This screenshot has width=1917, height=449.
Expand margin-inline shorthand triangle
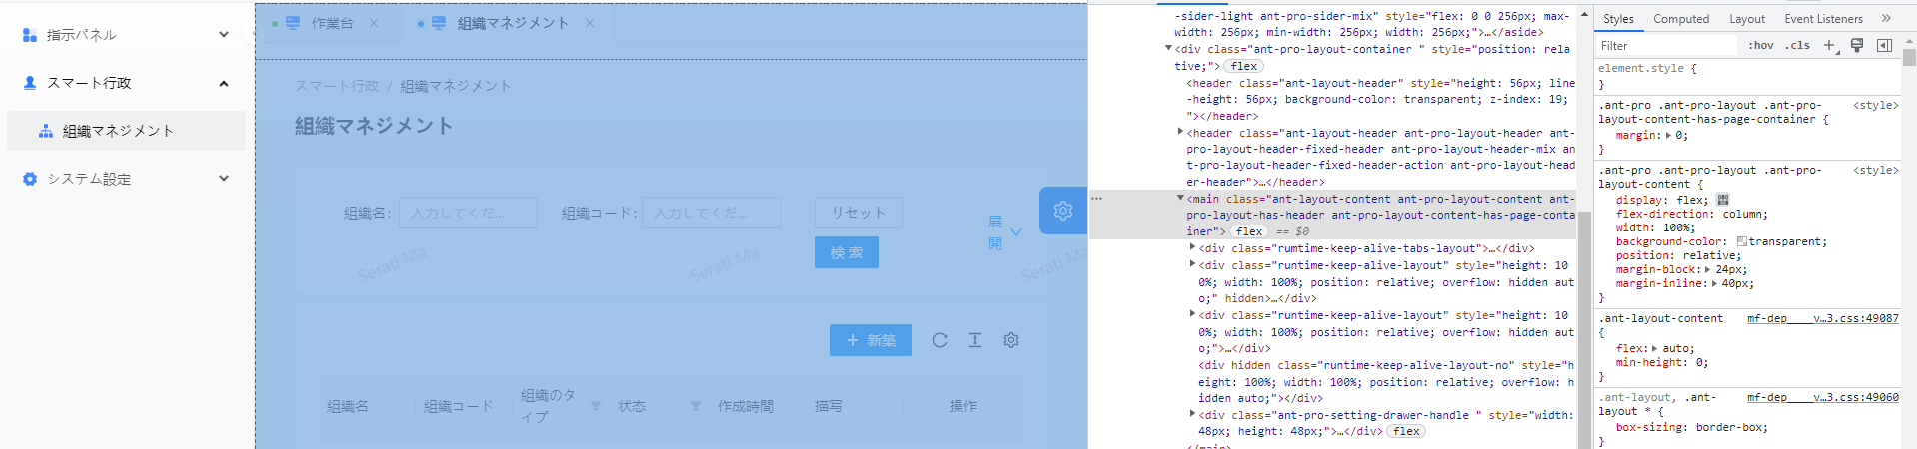tap(1714, 283)
